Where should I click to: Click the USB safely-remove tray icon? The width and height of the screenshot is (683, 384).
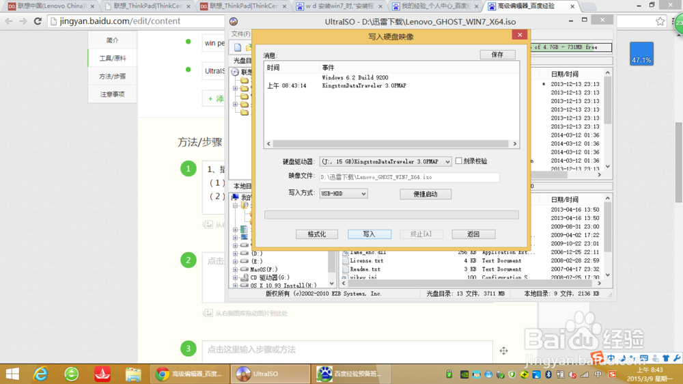(x=449, y=374)
